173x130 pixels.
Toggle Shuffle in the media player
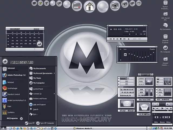(134, 39)
